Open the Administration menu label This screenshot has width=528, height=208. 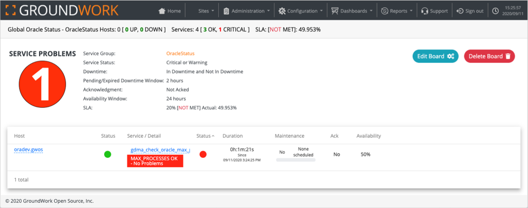(x=248, y=11)
